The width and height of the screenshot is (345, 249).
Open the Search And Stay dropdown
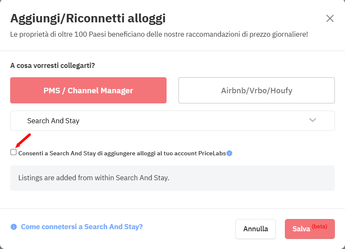click(x=172, y=121)
